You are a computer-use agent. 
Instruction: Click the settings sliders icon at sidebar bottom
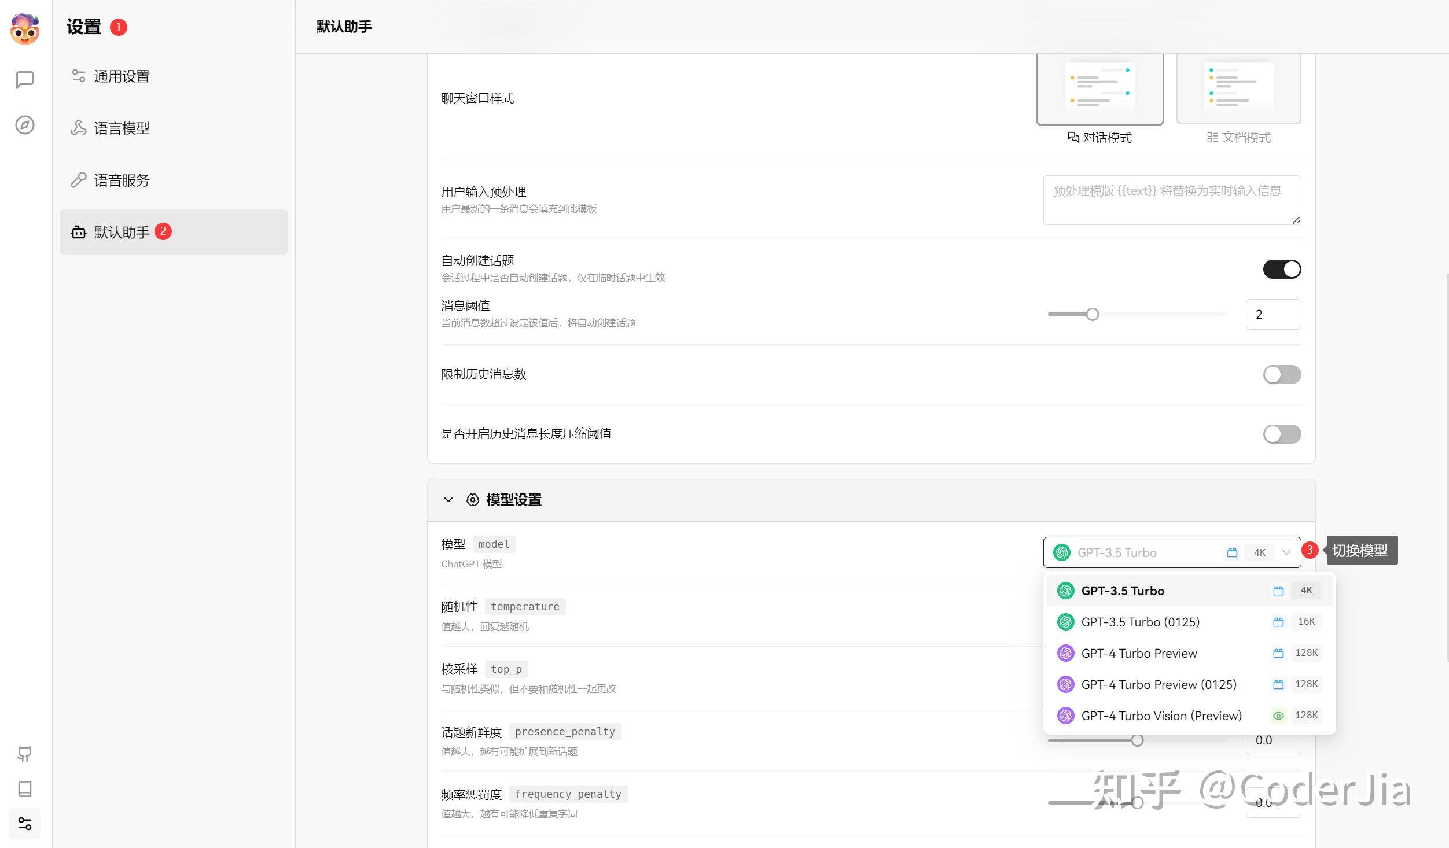tap(24, 823)
